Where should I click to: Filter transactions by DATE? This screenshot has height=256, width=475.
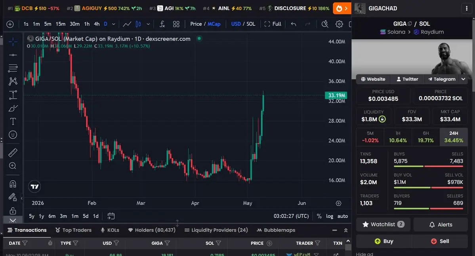[x=25, y=243]
